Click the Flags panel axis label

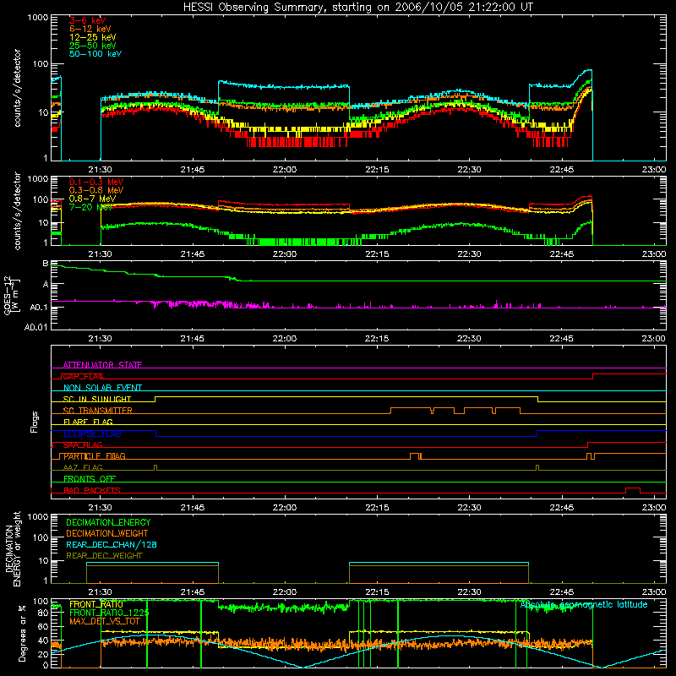[35, 422]
